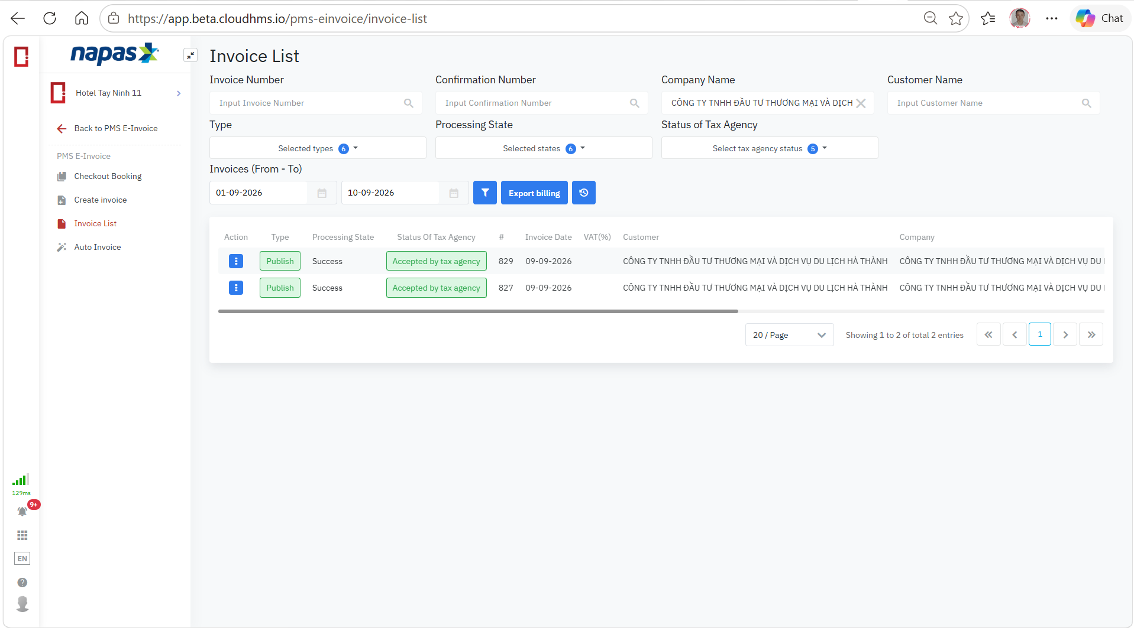Add page to browser favorites star
This screenshot has height=628, width=1134.
955,18
